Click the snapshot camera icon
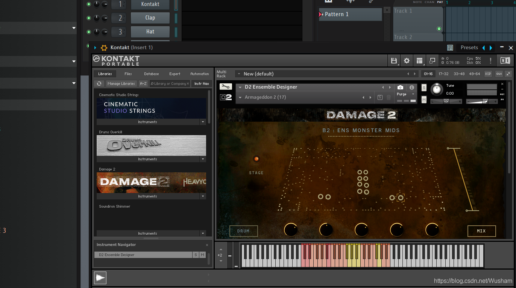 pos(401,87)
